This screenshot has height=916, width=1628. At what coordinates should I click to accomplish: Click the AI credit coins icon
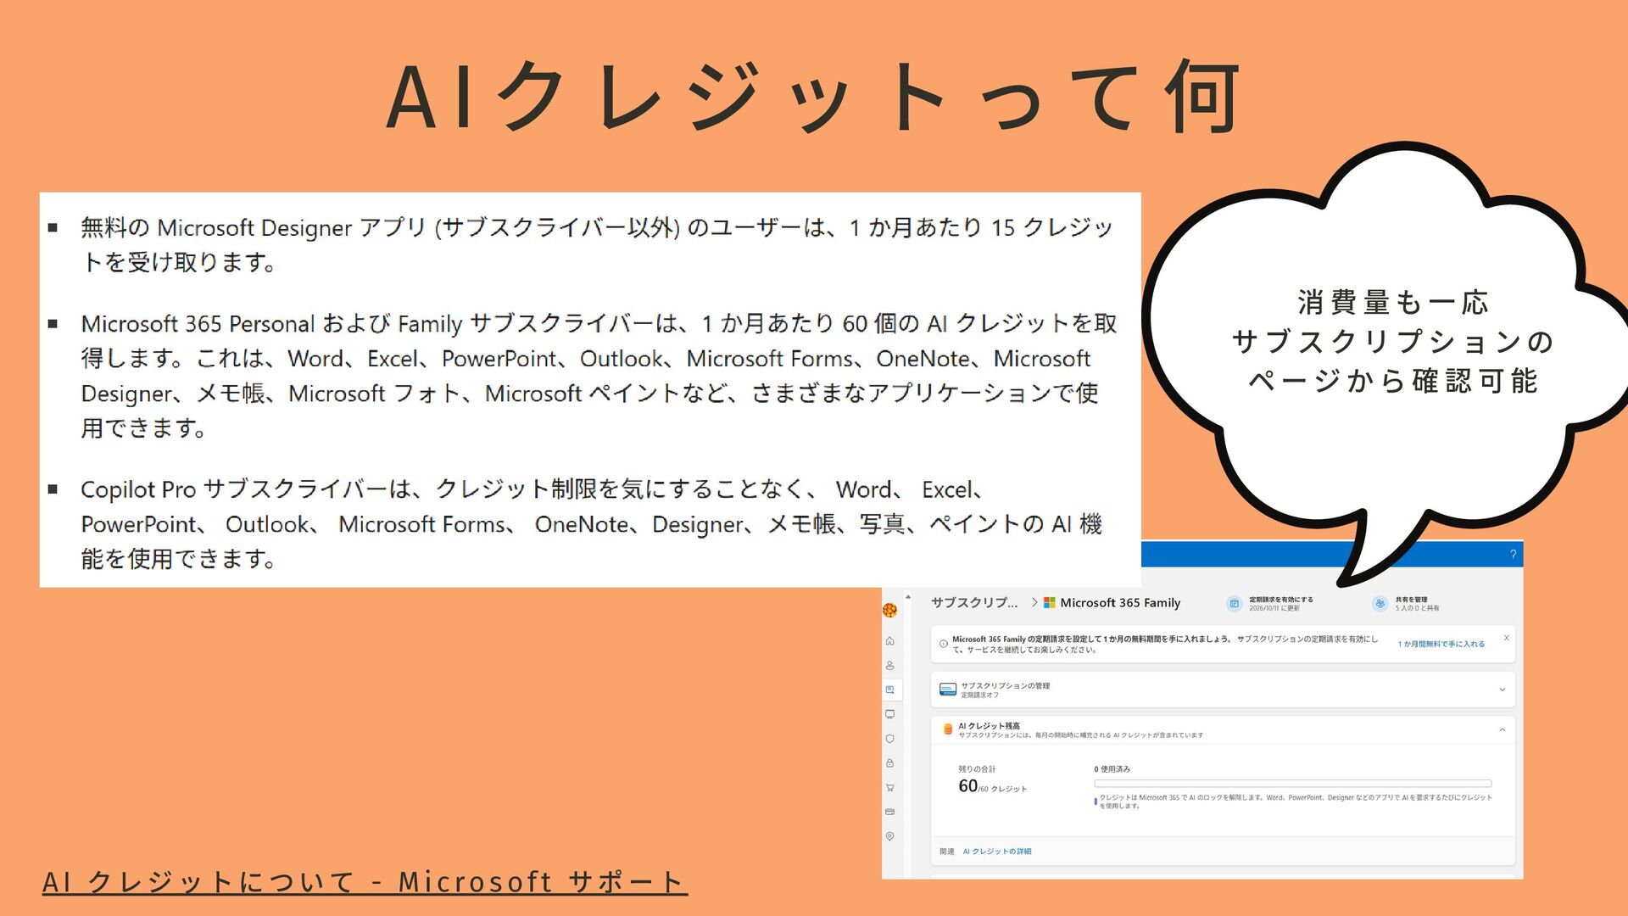click(x=948, y=729)
